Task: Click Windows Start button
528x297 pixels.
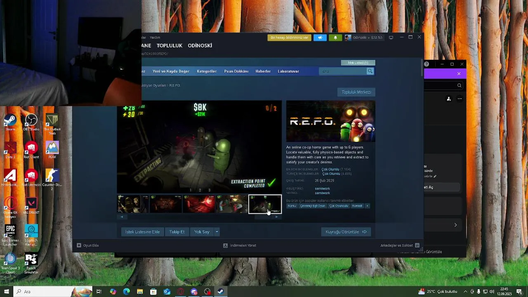Action: click(x=7, y=292)
